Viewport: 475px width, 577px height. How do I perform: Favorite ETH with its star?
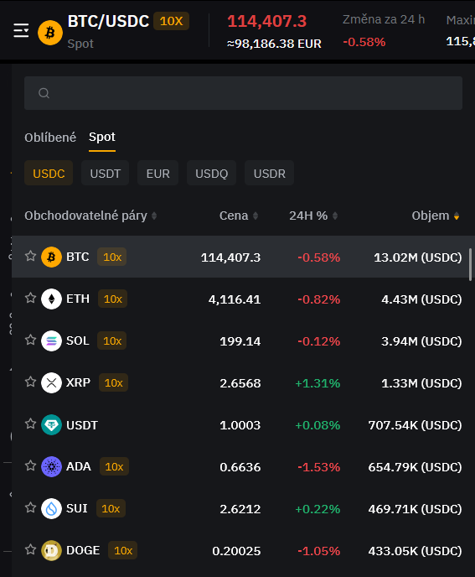click(30, 298)
